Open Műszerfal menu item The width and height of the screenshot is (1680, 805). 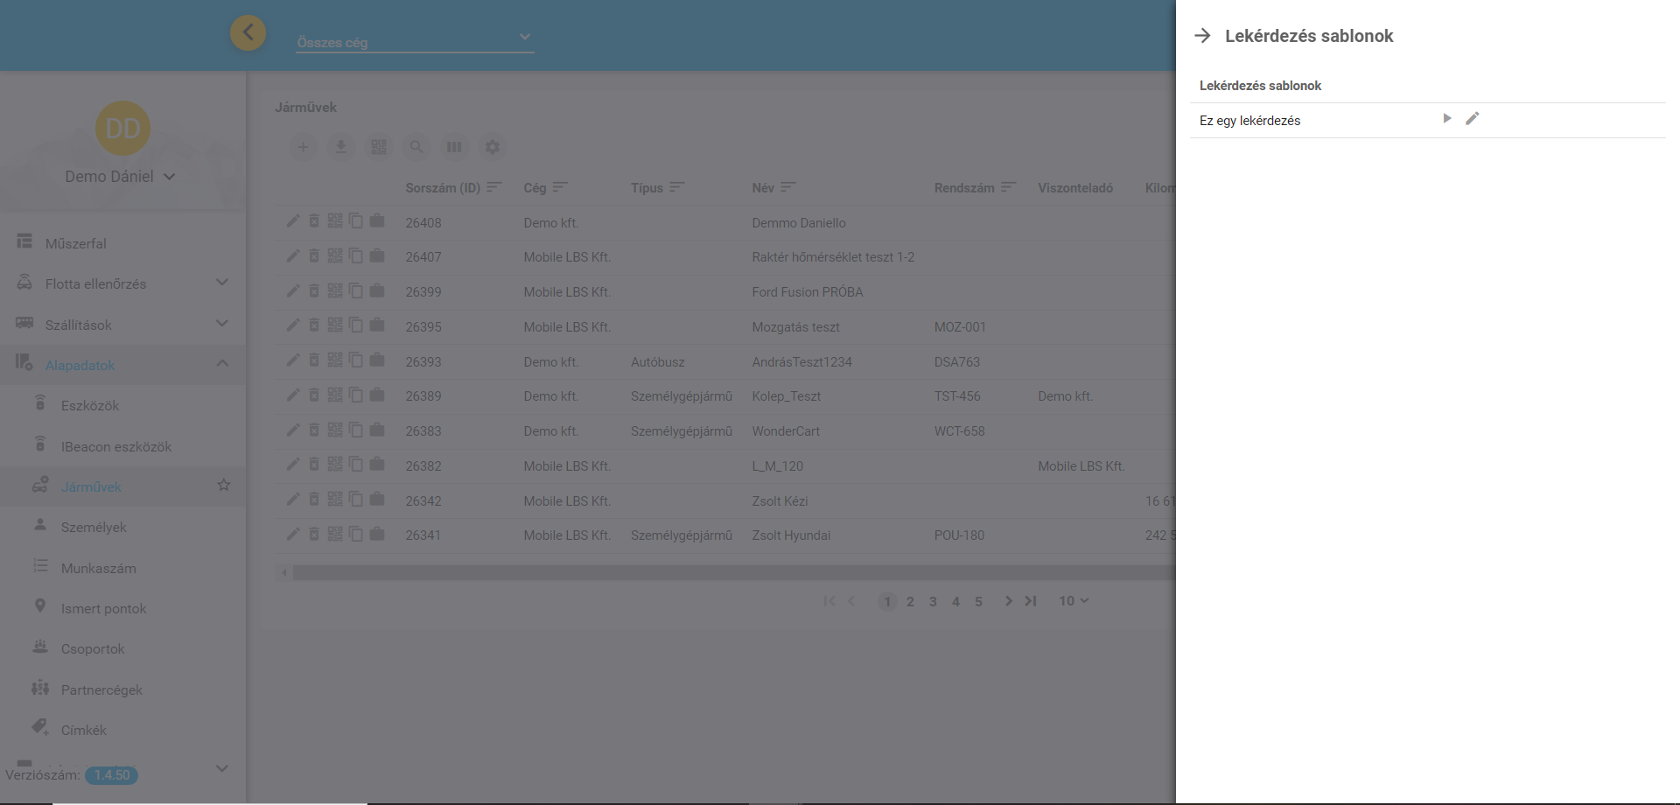(x=76, y=243)
